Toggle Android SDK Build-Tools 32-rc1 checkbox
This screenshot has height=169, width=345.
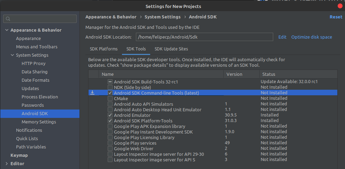coord(110,82)
